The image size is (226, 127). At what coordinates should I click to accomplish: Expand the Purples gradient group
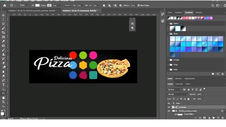click(x=168, y=60)
